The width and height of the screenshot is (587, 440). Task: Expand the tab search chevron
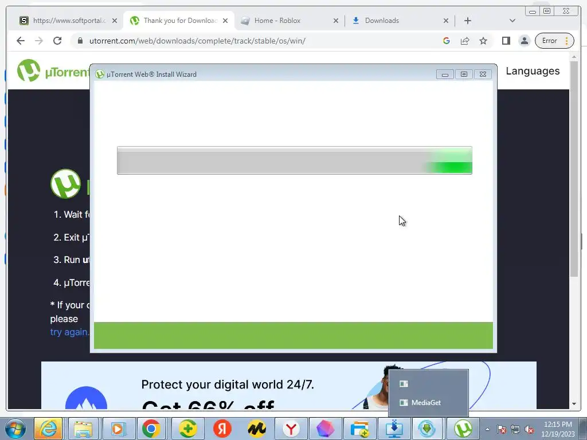click(x=512, y=21)
